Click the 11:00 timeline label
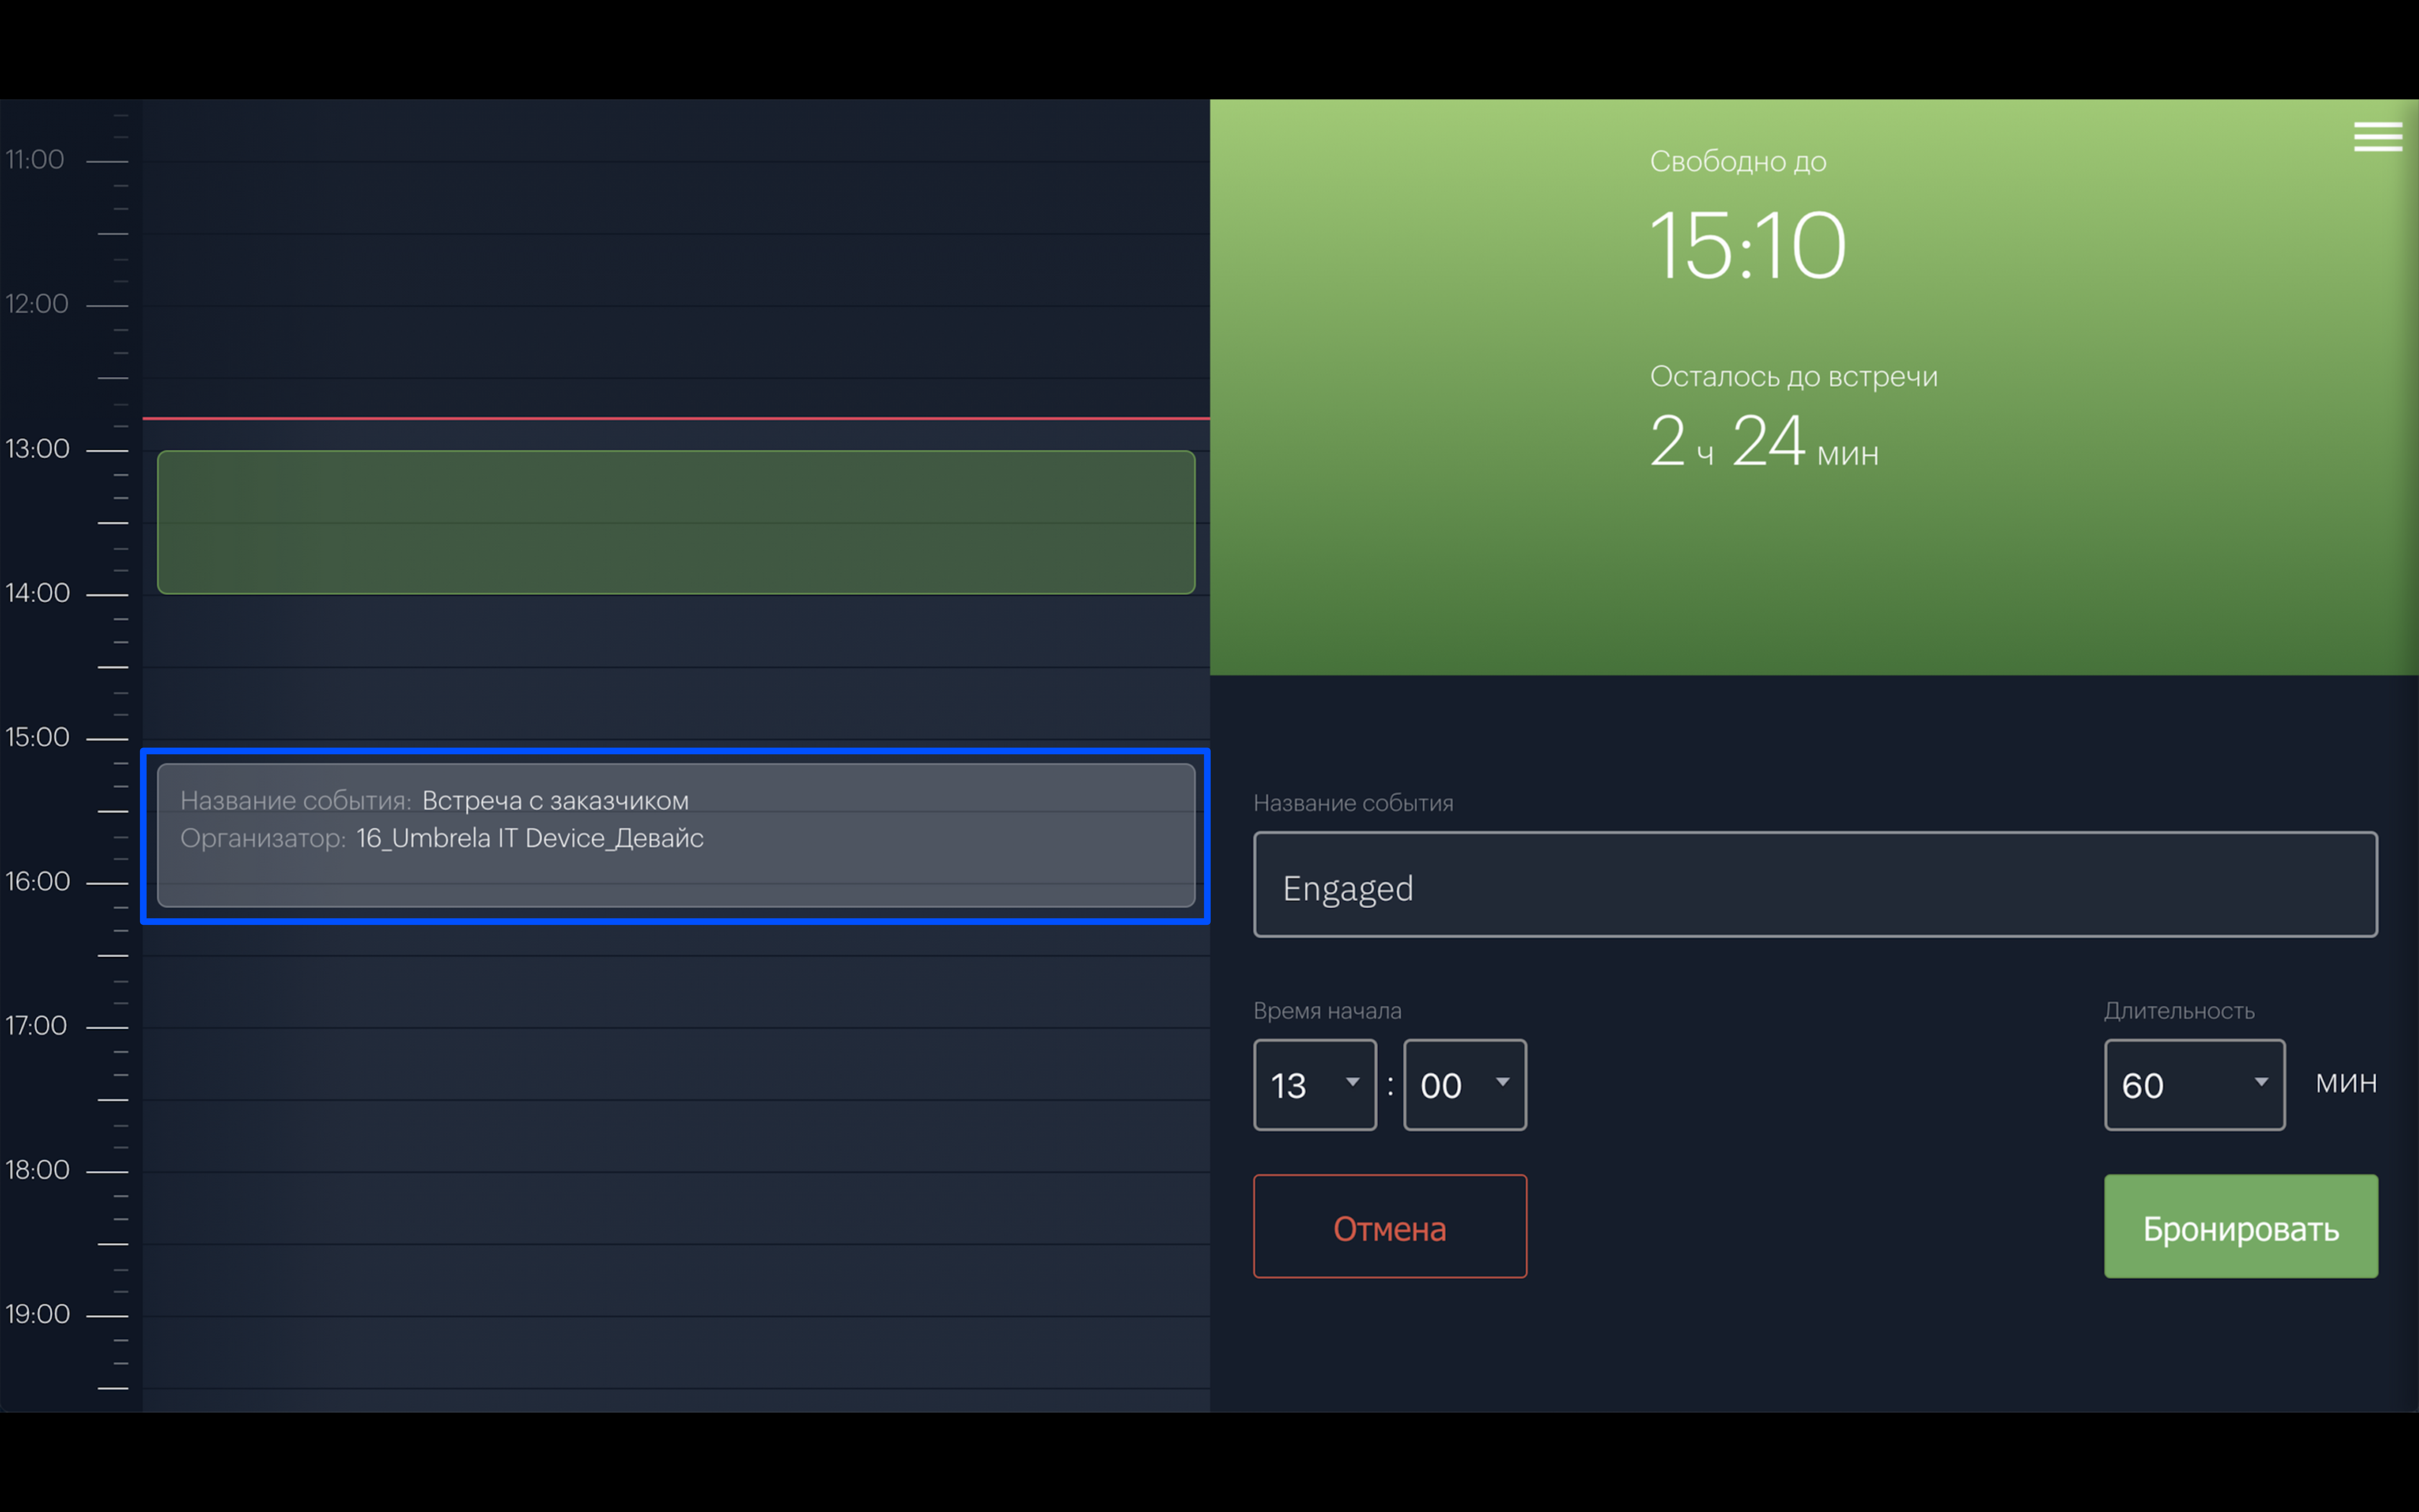Image resolution: width=2419 pixels, height=1512 pixels. 35,160
